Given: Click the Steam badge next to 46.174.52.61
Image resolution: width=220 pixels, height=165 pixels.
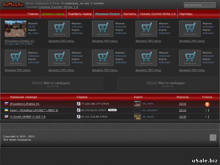Looking at the screenshot, I should [112, 110].
